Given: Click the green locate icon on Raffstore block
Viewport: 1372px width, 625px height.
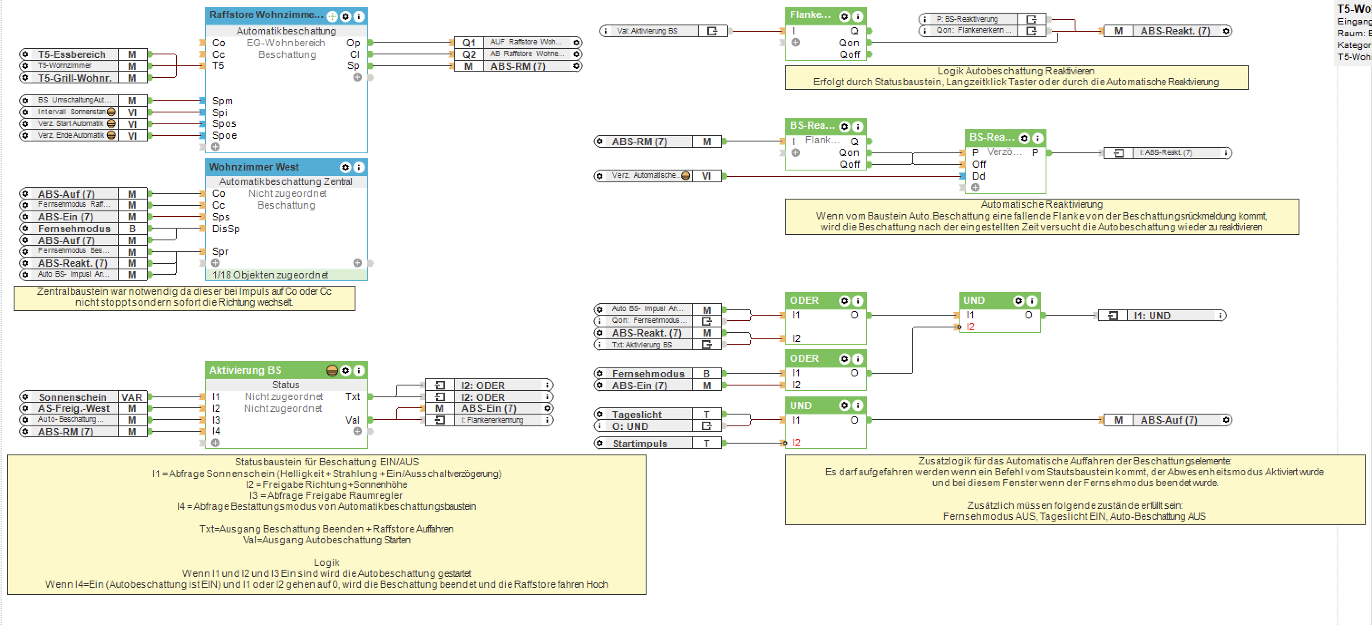Looking at the screenshot, I should pyautogui.click(x=332, y=16).
